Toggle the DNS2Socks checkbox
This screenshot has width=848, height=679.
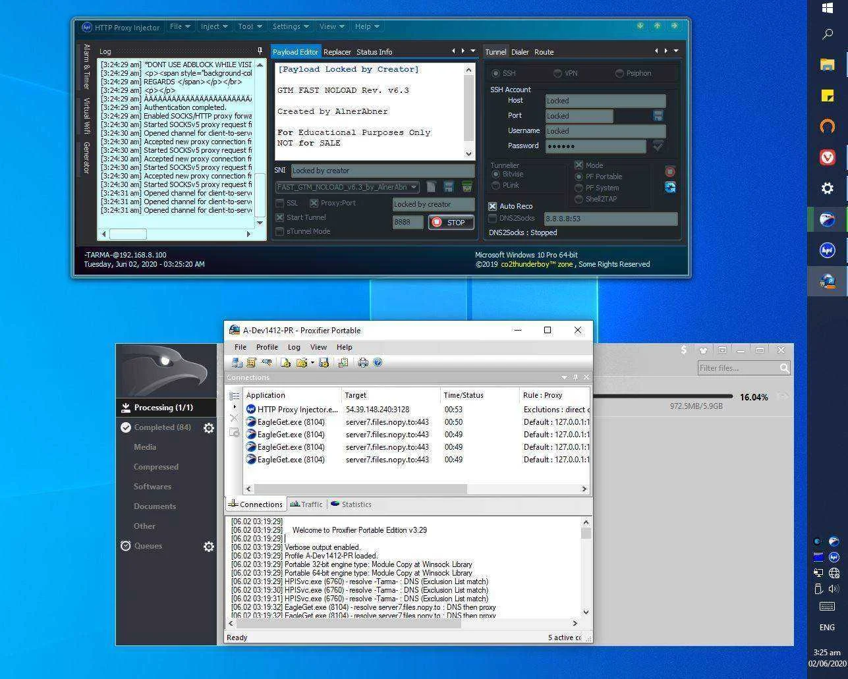coord(492,218)
